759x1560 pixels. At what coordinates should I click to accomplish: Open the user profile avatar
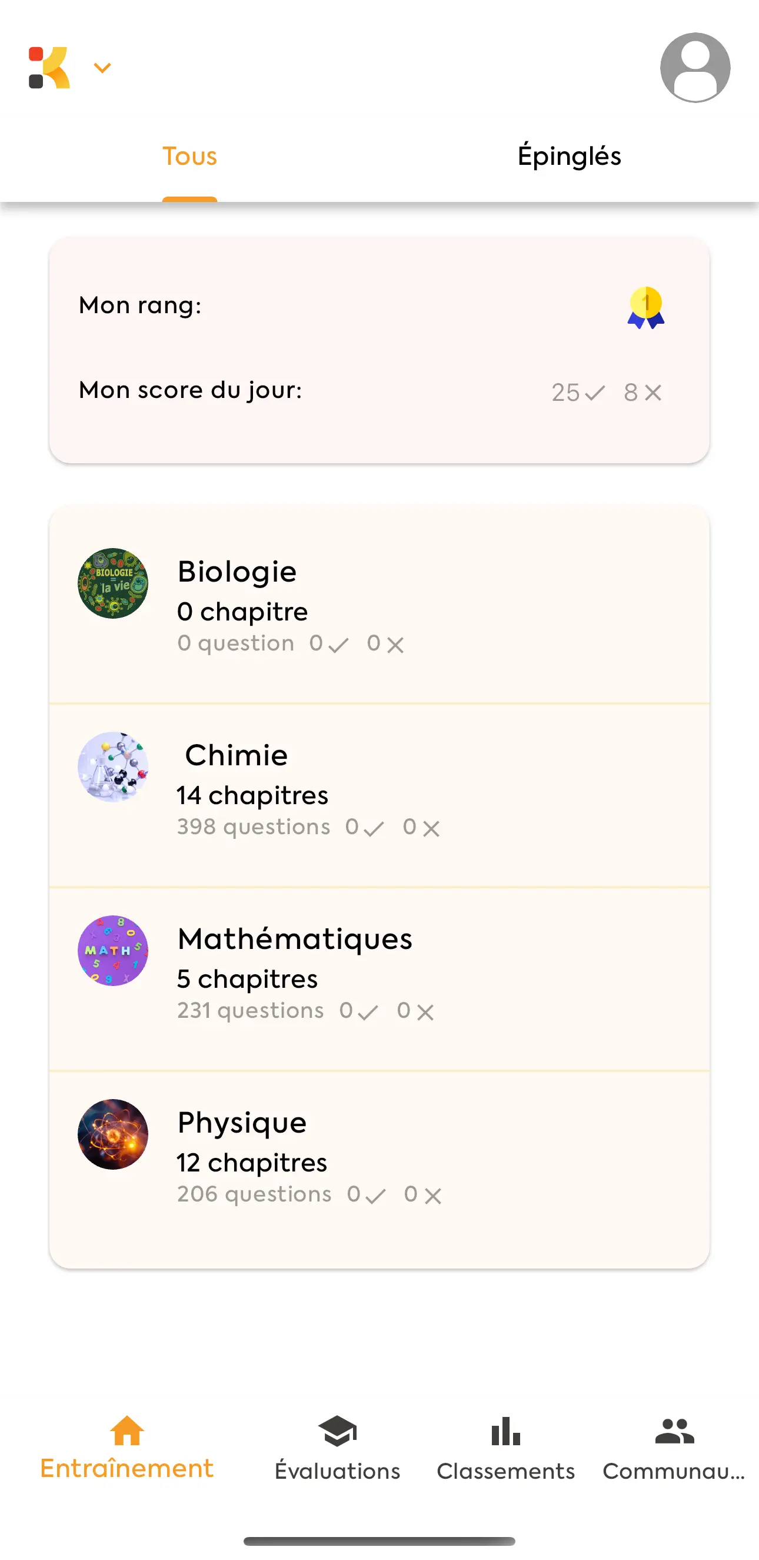pos(694,67)
